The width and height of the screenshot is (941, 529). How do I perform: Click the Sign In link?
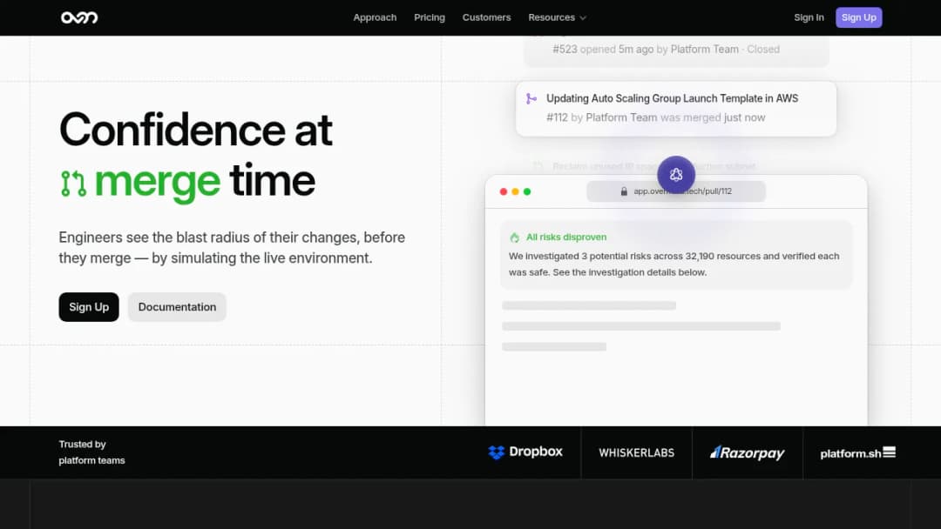(x=809, y=17)
